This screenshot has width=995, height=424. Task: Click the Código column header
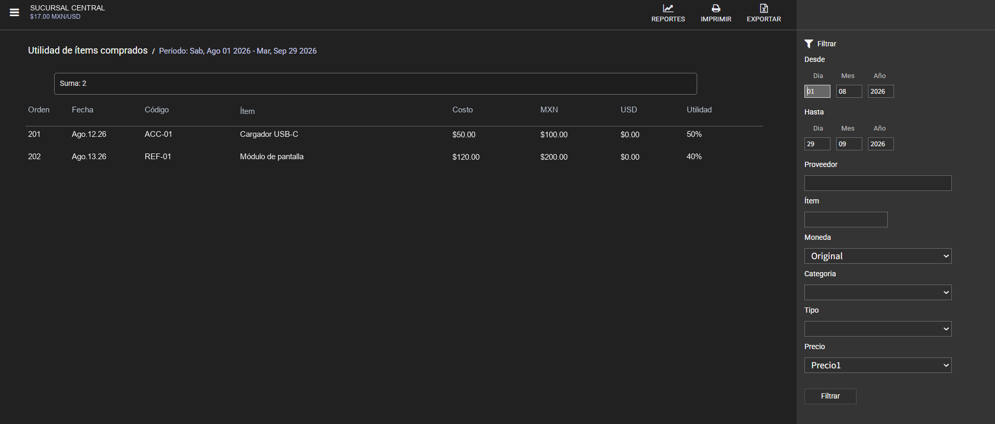coord(157,110)
